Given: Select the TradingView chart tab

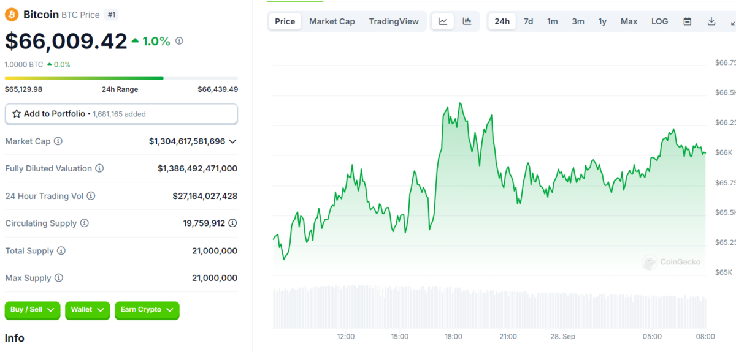Looking at the screenshot, I should (x=394, y=21).
